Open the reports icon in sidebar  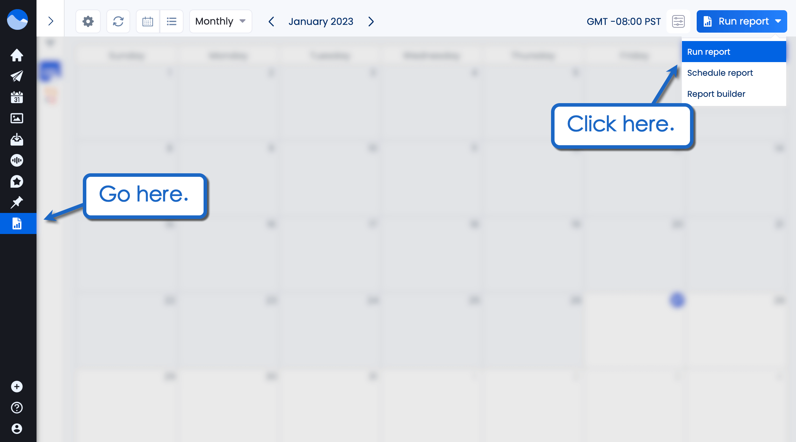[17, 223]
